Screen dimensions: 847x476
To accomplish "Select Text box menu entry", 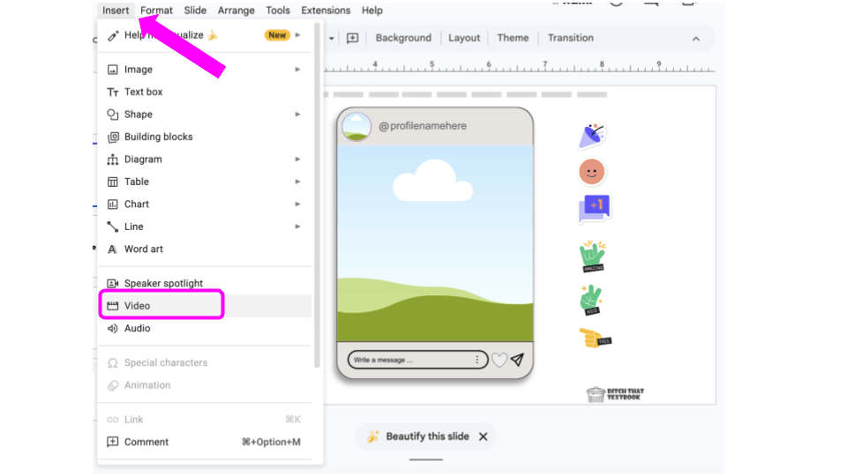I will pyautogui.click(x=205, y=92).
